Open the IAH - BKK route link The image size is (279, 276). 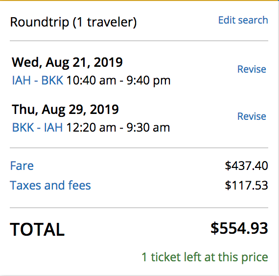pyautogui.click(x=38, y=81)
